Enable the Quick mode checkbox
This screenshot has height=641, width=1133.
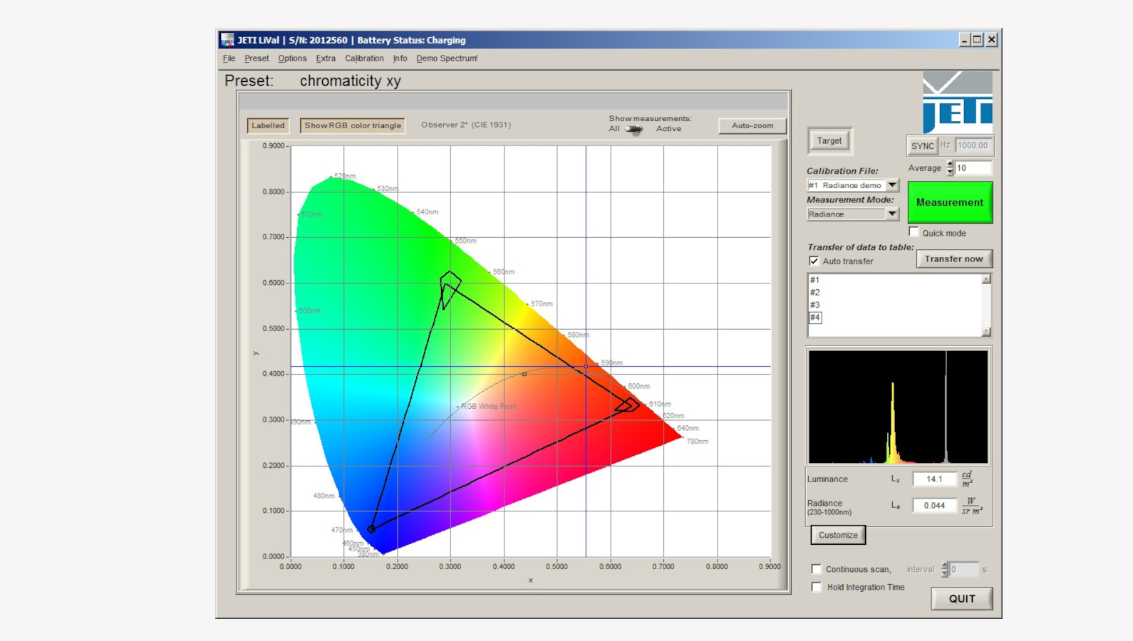point(914,232)
